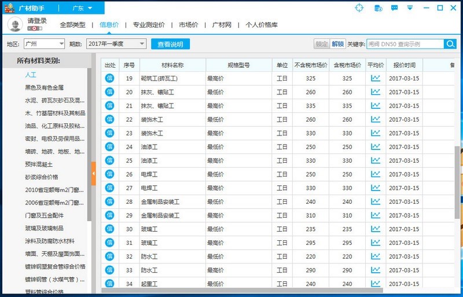Switch to the 市场价 tab
463x297 pixels.
click(188, 25)
